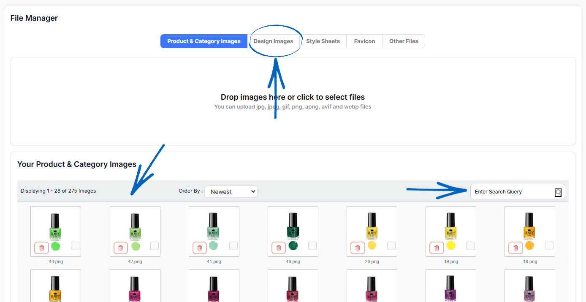Click the 19.png file name label
The height and width of the screenshot is (302, 586).
pos(451,262)
